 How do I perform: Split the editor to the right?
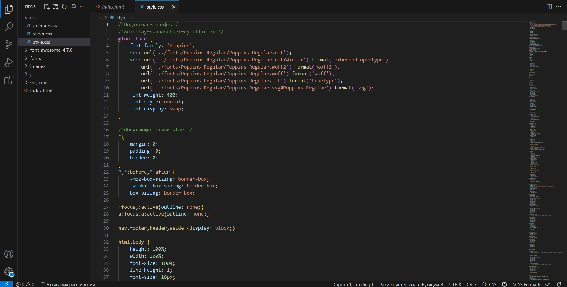pos(549,7)
